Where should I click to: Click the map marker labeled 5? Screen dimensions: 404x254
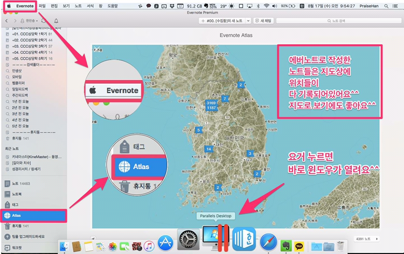coord(198,130)
